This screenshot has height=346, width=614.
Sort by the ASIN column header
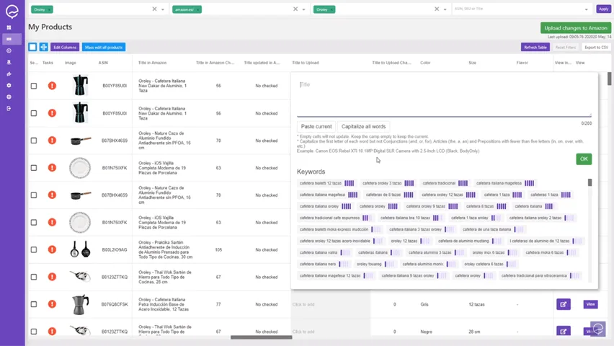pos(103,63)
